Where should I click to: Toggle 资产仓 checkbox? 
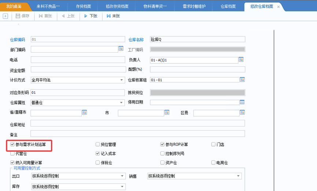click(x=162, y=162)
